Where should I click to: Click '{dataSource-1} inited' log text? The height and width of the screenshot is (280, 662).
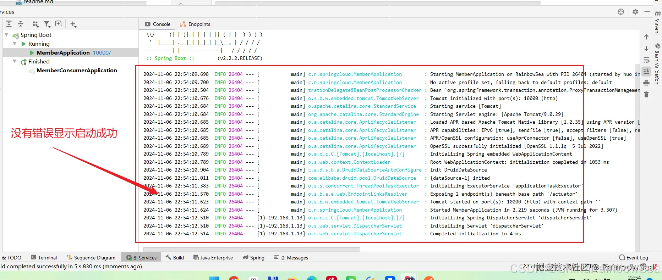460,178
